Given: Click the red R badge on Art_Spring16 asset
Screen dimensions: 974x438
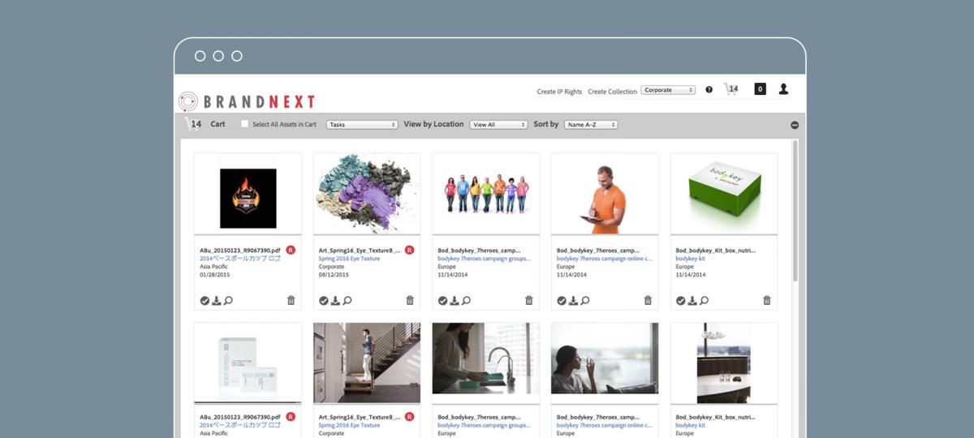Looking at the screenshot, I should [409, 250].
